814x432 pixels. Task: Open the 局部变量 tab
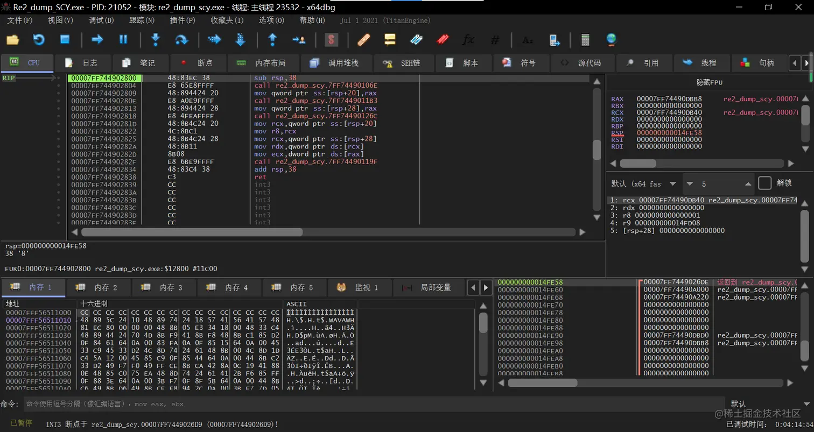click(x=429, y=287)
